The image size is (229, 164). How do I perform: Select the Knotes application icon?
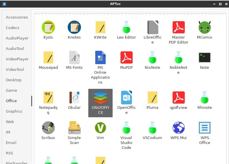click(x=74, y=27)
